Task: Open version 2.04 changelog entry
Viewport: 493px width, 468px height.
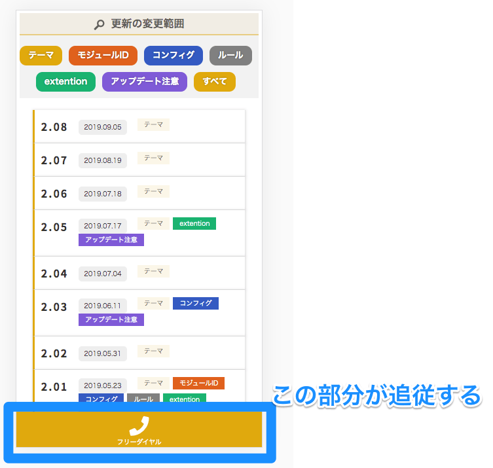Action: (54, 274)
